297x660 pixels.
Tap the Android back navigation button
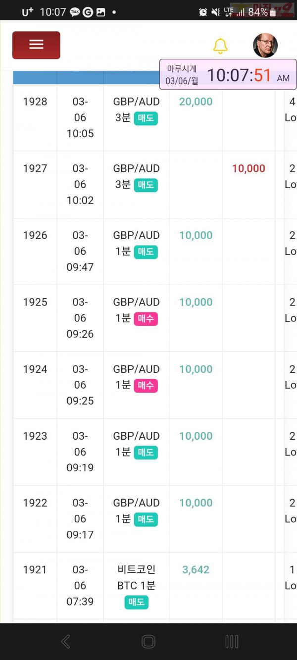[x=65, y=642]
